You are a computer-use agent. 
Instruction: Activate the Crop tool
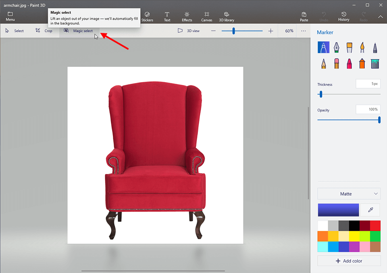click(45, 31)
